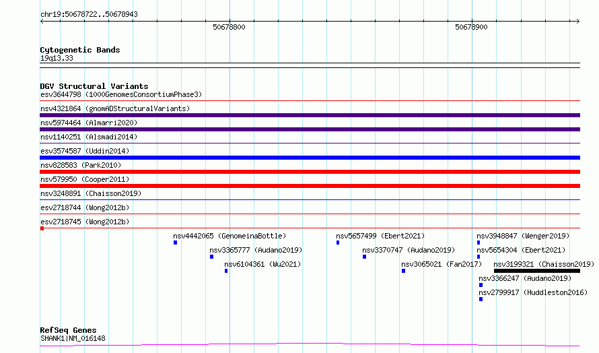599x353 pixels.
Task: Click the DGV Structural Variants track heading
Action: [x=94, y=86]
